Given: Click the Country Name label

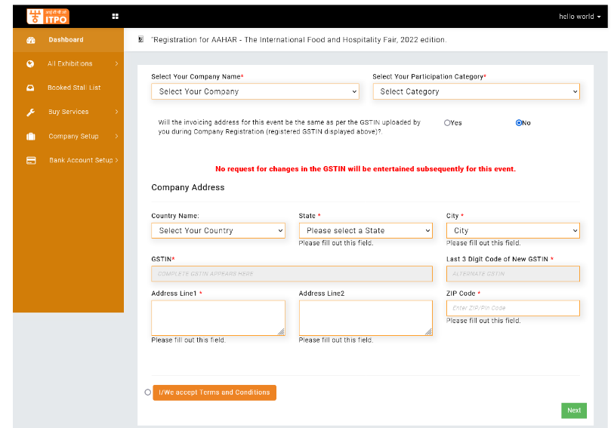Looking at the screenshot, I should point(175,216).
